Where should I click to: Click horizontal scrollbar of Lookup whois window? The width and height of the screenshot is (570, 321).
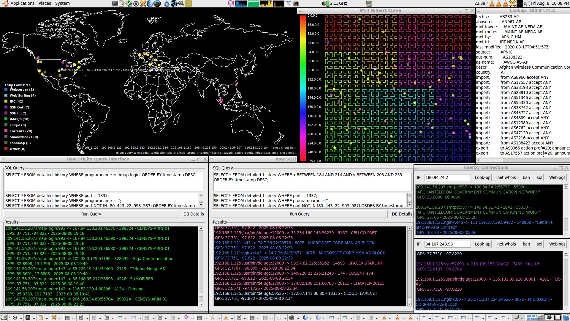522,160
